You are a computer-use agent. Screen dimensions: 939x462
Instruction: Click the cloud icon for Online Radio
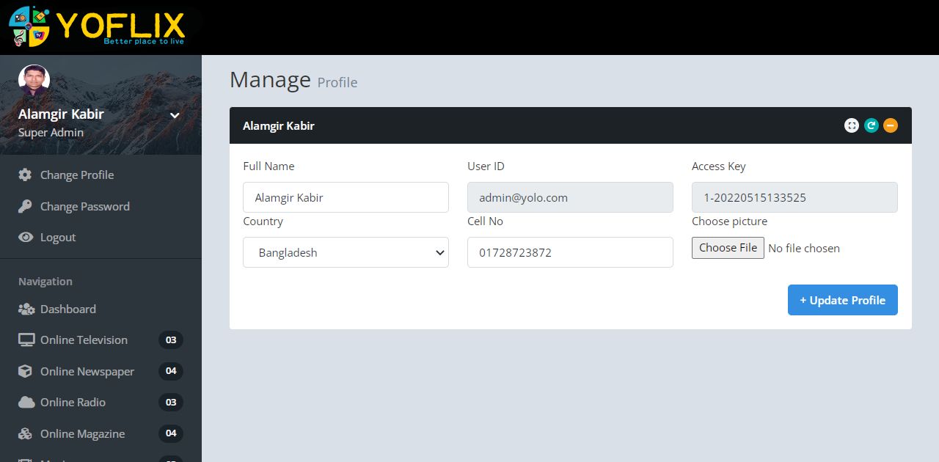pyautogui.click(x=26, y=402)
